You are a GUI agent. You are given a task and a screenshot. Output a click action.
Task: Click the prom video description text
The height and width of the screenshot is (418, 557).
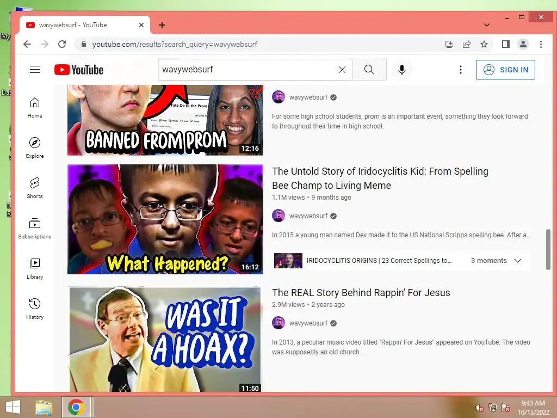(x=400, y=121)
